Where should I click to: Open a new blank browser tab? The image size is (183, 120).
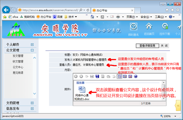pyautogui.click(x=137, y=11)
